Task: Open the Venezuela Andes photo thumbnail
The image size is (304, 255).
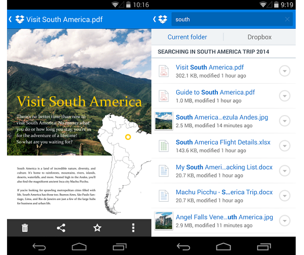Action: click(x=164, y=121)
